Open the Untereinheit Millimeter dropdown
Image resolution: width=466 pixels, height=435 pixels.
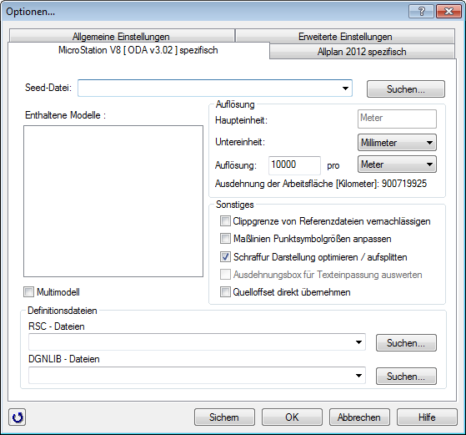click(x=397, y=143)
